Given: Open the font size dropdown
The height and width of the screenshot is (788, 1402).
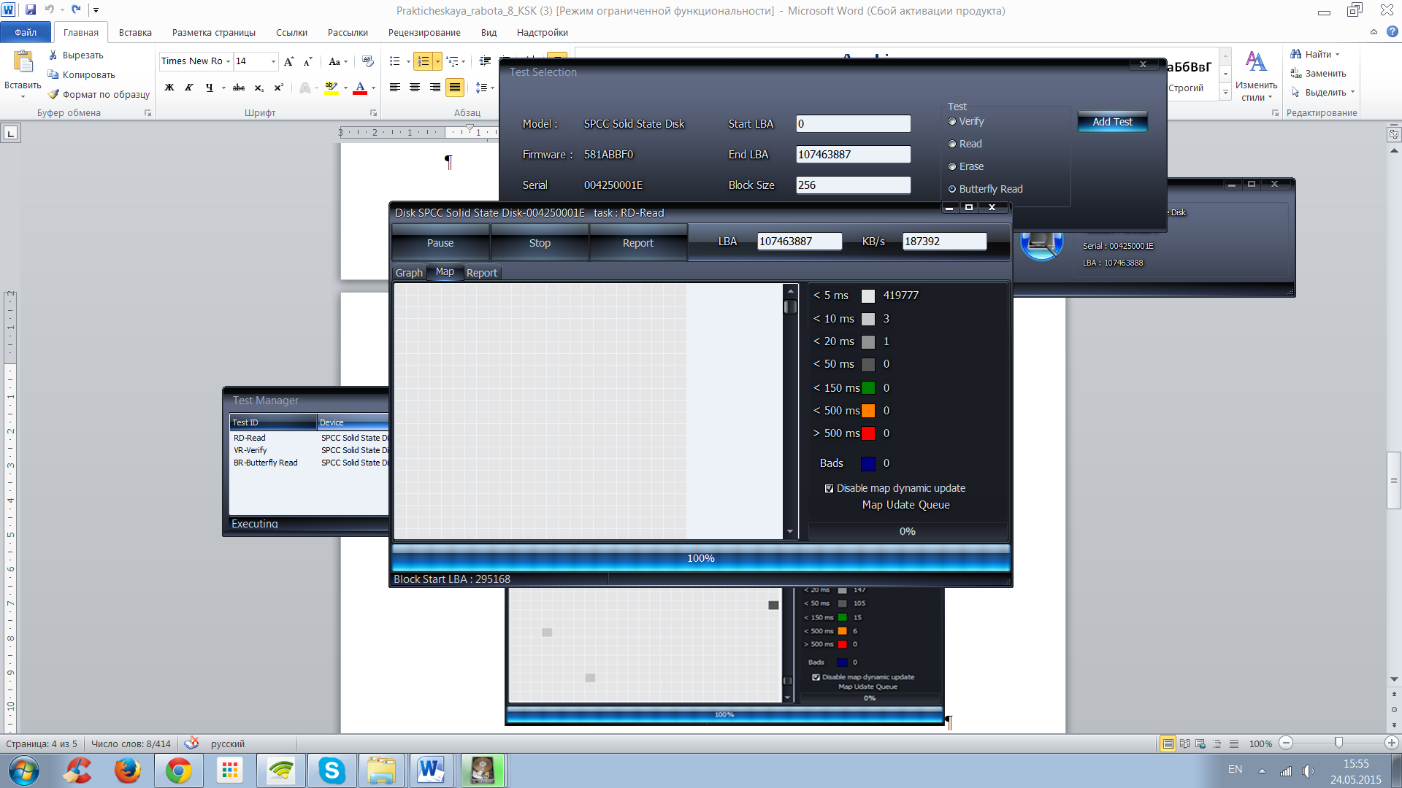Looking at the screenshot, I should [x=273, y=61].
